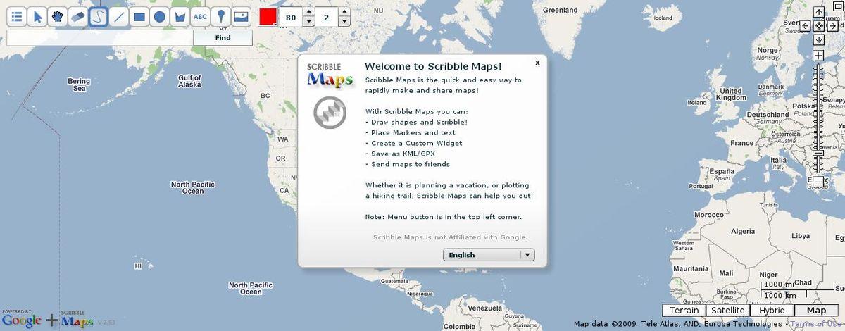Click the center recenter-map control
The image size is (845, 331).
pos(819,25)
